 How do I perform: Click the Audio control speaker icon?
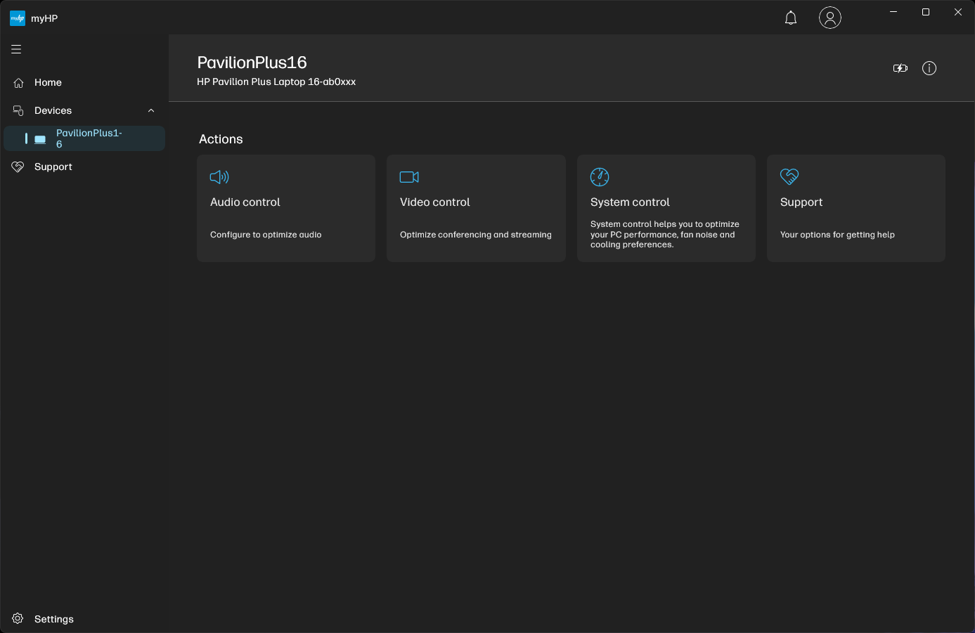[219, 177]
